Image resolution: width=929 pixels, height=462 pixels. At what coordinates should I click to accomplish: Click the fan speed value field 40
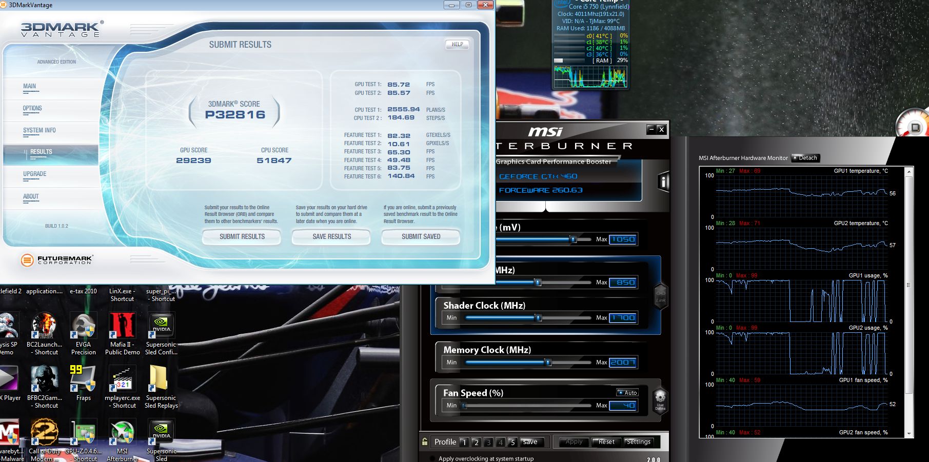click(623, 406)
